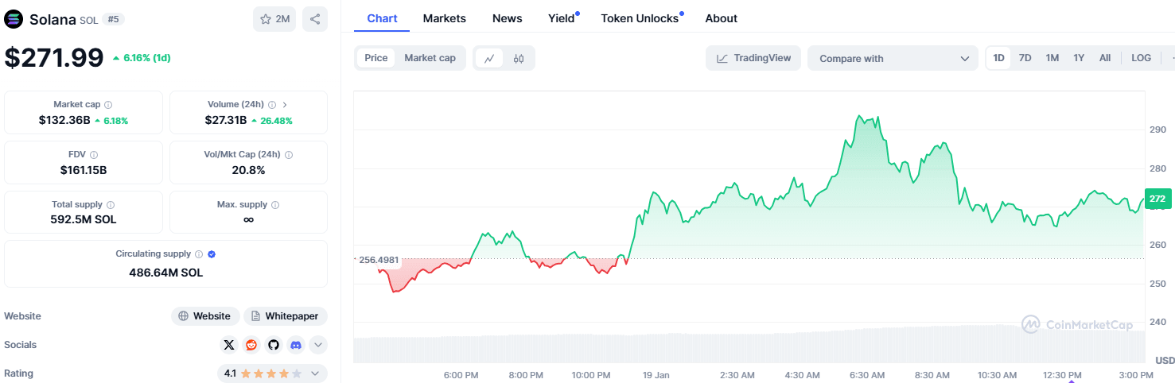Click the $132.36B market cap value

coord(64,120)
